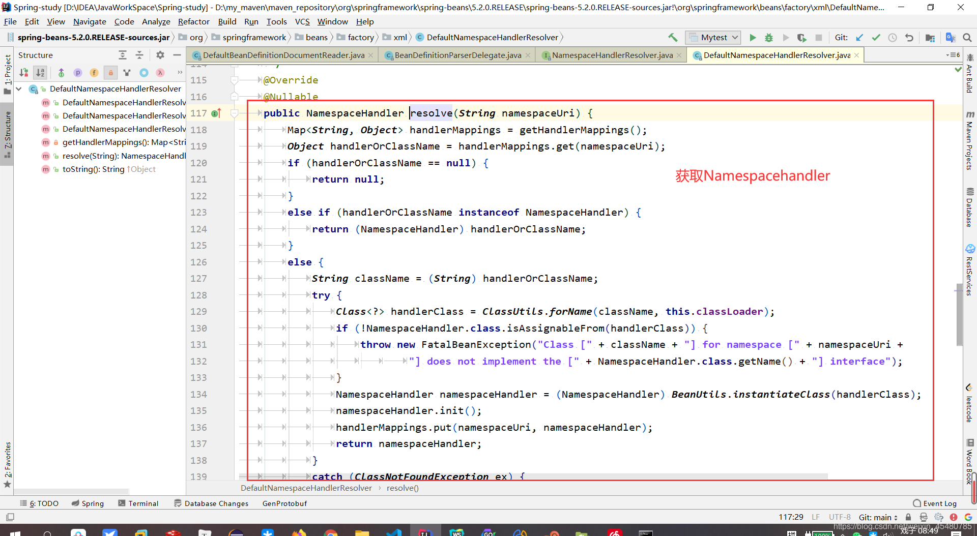This screenshot has height=536, width=977.
Task: Collapse the DefaultNamespaceHandlerResolver tree node
Action: 18,88
